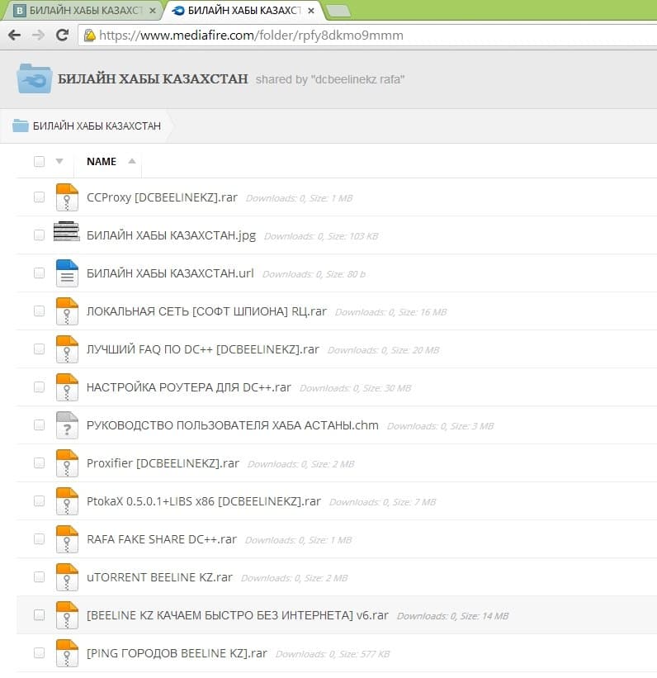Sort files by the NAME column header
The image size is (657, 678).
click(x=102, y=161)
